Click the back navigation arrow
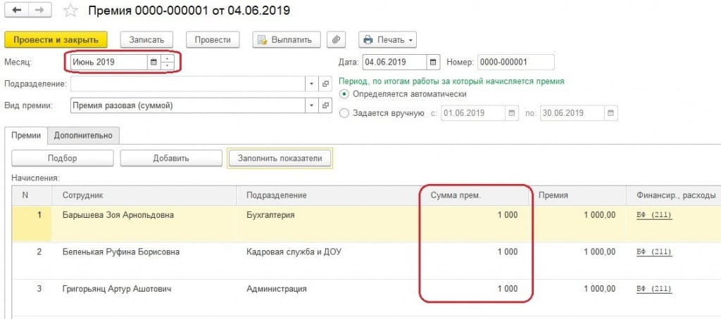 [x=16, y=11]
